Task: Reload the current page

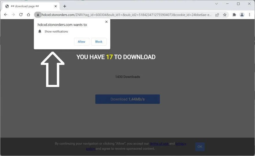Action: [x=21, y=15]
